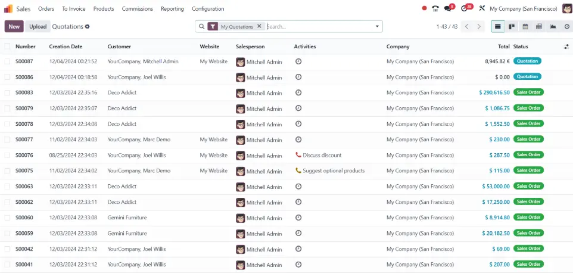
Task: Sort by Number column header
Action: (x=26, y=46)
